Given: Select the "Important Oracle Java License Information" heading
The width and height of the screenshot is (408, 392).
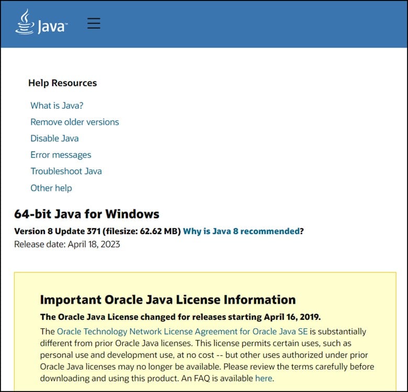Looking at the screenshot, I should [168, 299].
